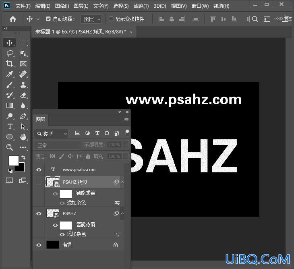Viewport: 294px width, 269px height.
Task: Enable show transform controls (显示变换控件) checkbox
Action: 111,19
